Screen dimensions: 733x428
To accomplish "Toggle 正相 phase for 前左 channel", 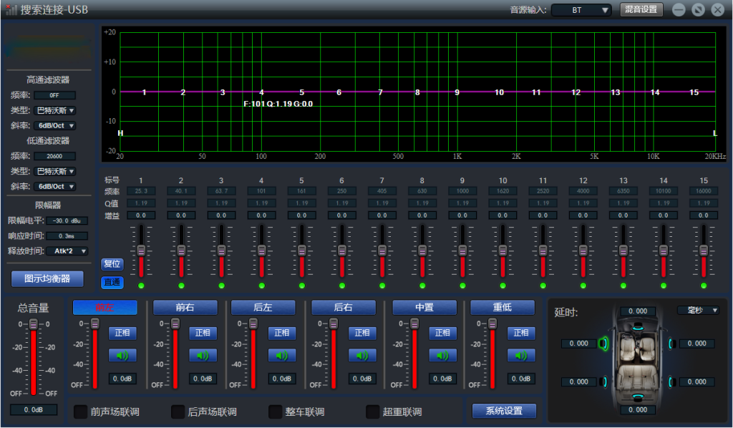I will click(122, 333).
